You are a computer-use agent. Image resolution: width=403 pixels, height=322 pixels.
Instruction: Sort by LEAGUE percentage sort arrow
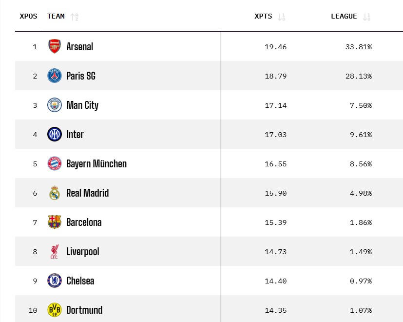367,17
